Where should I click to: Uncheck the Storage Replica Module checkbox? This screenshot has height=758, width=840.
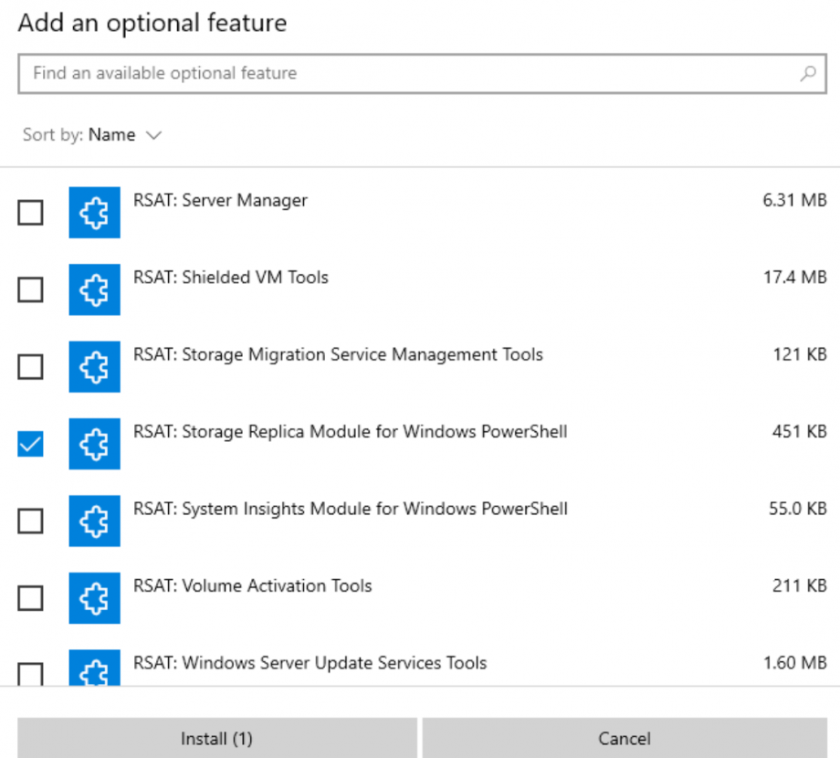pos(30,444)
